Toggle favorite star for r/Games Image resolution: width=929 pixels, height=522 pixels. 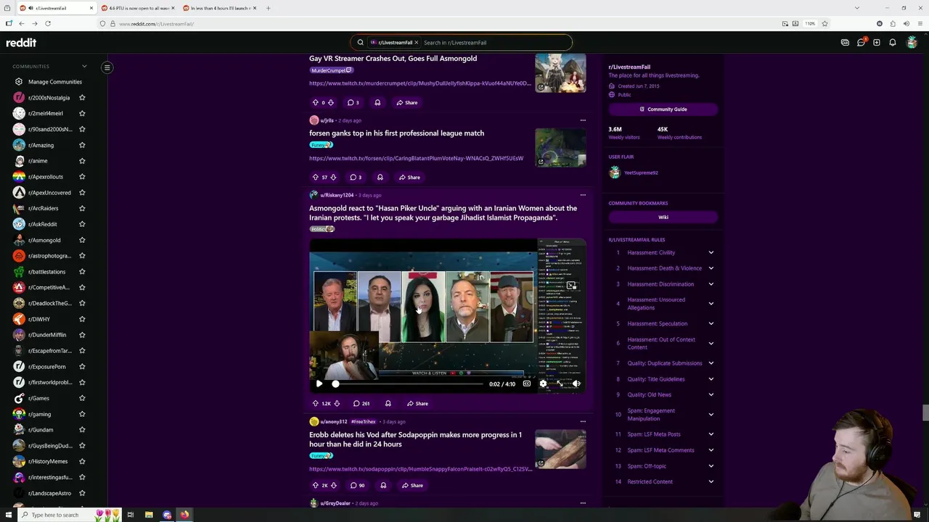(82, 398)
